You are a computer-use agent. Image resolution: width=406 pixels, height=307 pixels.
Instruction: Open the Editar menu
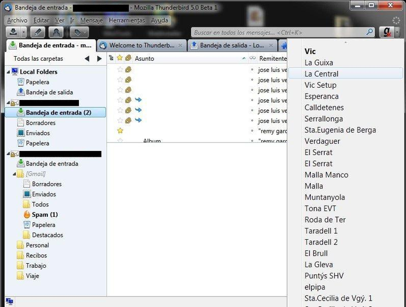click(x=41, y=20)
